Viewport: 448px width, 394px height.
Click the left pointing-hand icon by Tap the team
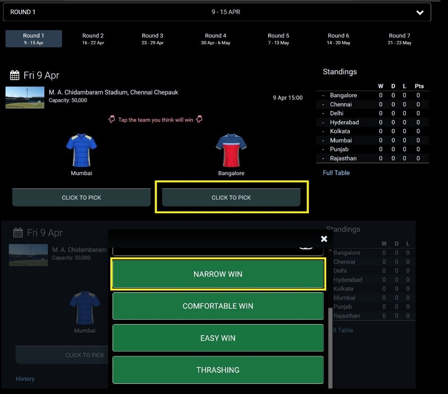pos(112,119)
